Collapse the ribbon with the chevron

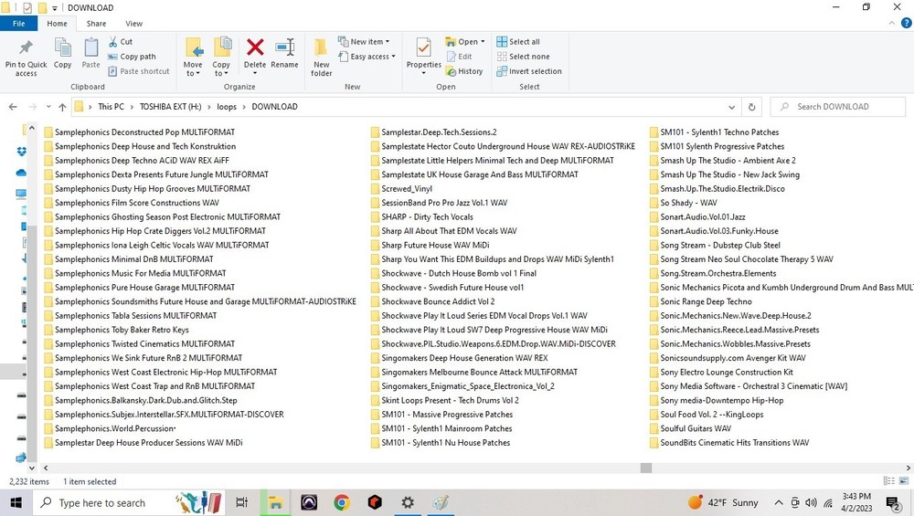[892, 24]
